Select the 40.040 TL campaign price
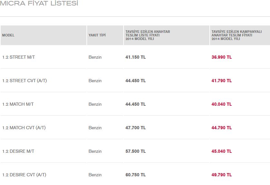 pos(221,104)
